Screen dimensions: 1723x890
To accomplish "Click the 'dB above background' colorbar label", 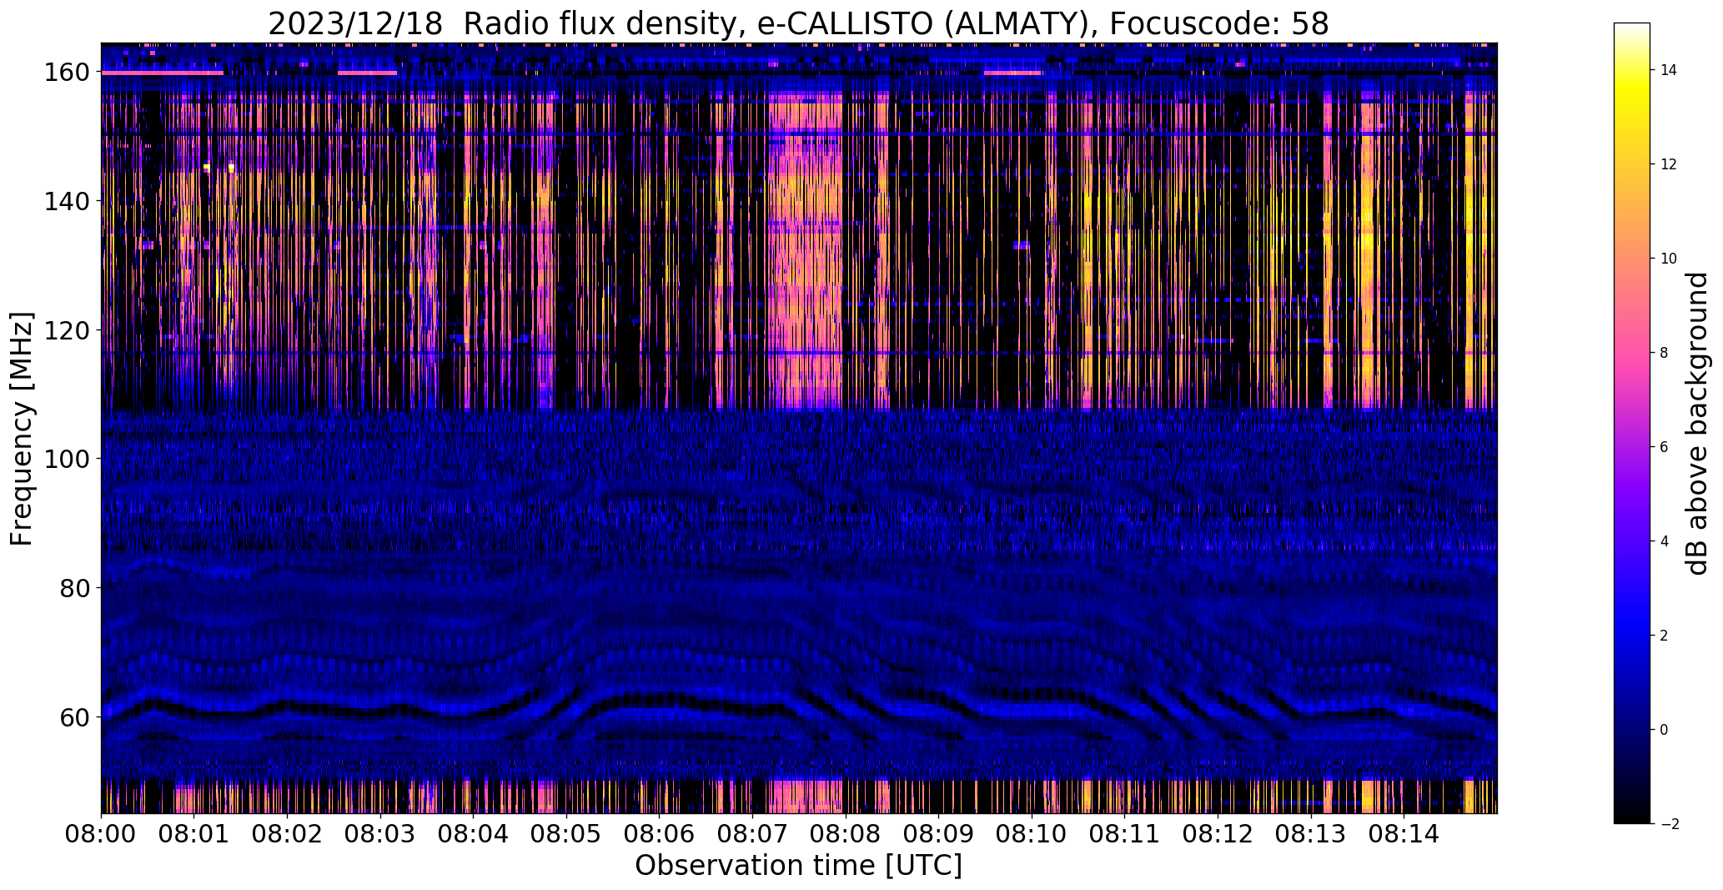I will pos(1696,423).
